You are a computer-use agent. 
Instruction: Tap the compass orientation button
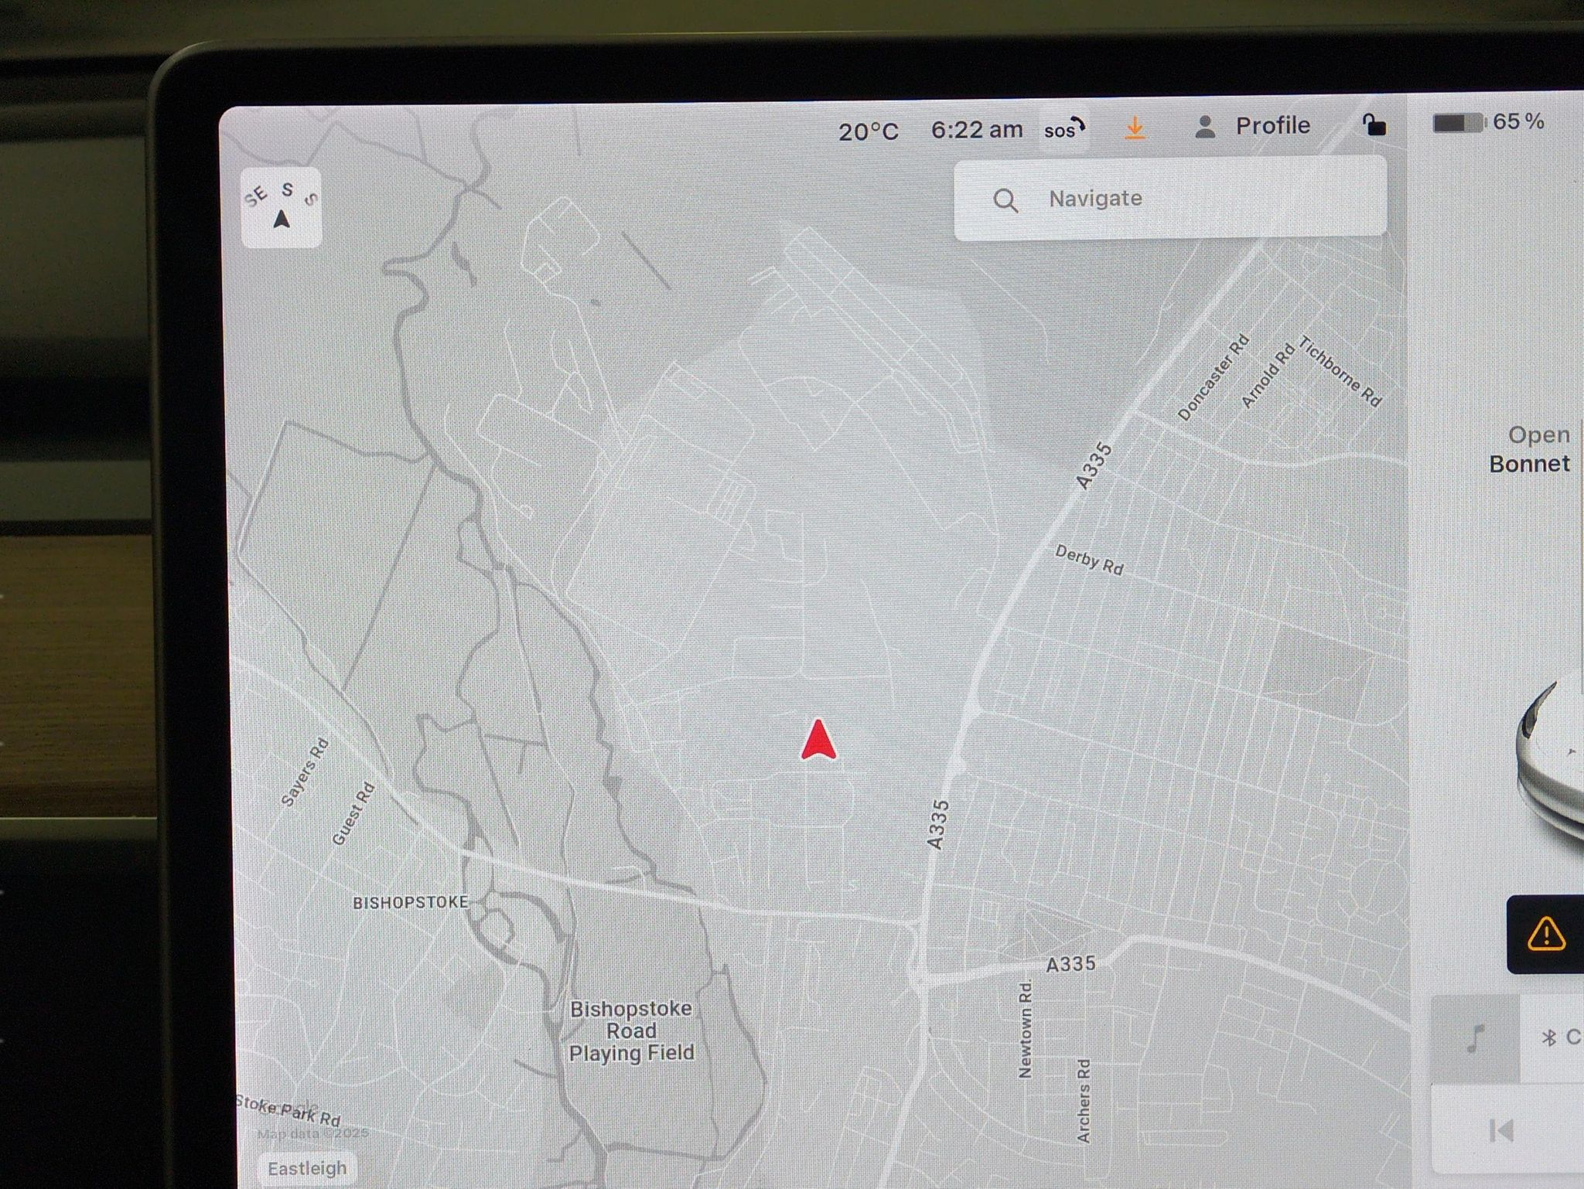pos(281,208)
